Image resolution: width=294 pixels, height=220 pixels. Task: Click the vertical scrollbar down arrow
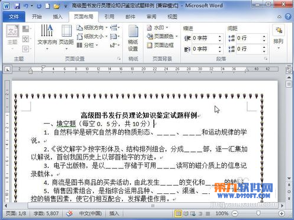pos(289,178)
